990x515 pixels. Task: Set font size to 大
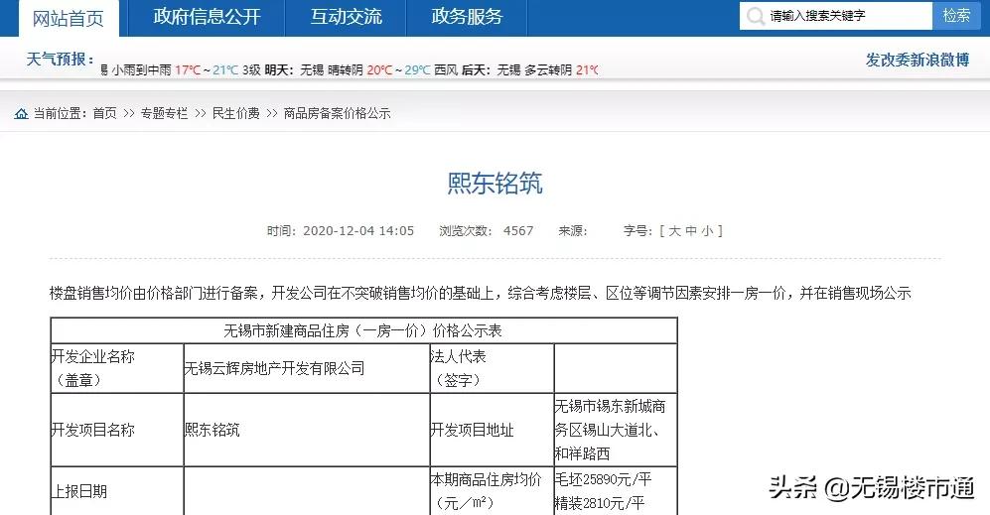(674, 231)
